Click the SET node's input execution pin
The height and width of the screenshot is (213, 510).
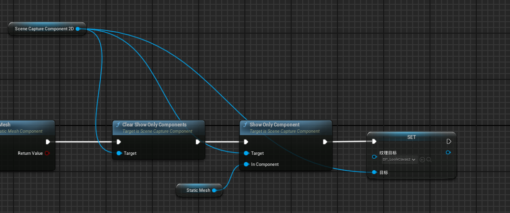tap(374, 142)
